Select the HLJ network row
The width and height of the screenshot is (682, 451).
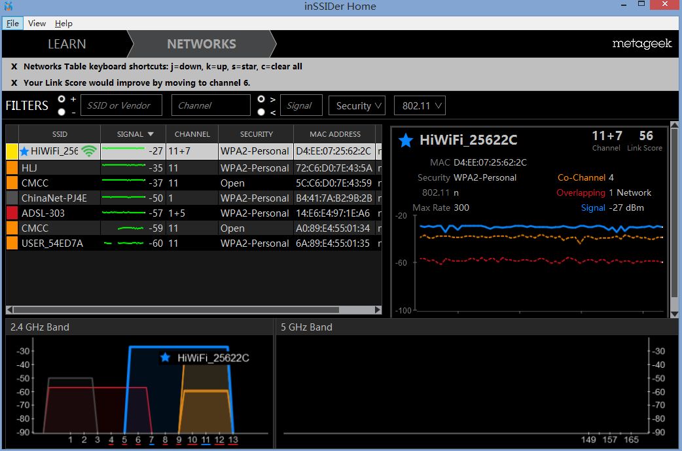(x=194, y=168)
